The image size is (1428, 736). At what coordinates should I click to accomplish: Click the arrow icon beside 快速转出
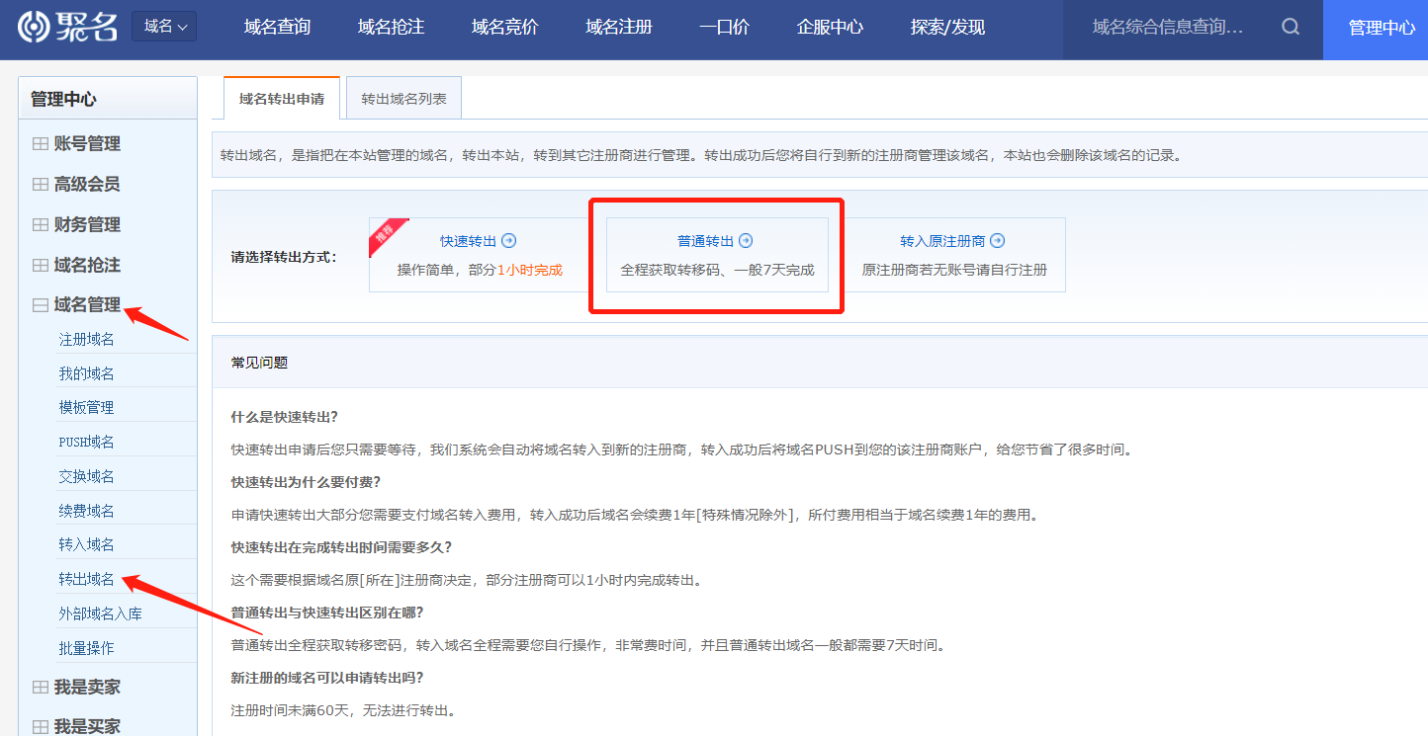pyautogui.click(x=509, y=241)
